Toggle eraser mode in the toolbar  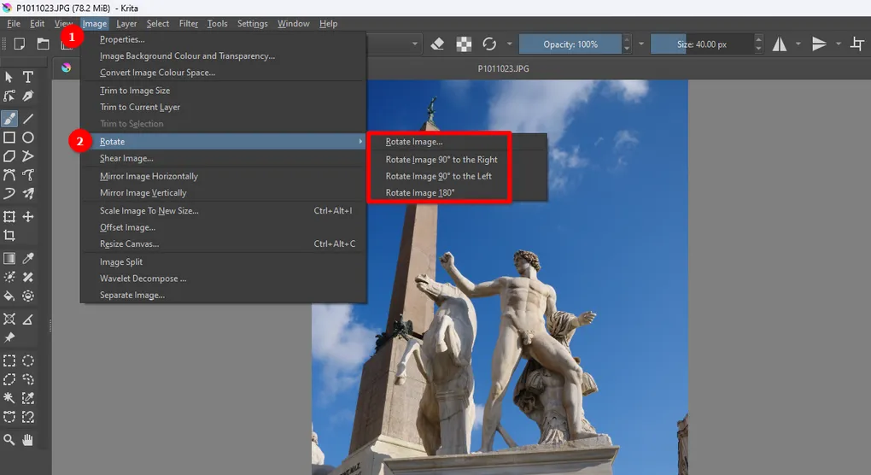(437, 44)
